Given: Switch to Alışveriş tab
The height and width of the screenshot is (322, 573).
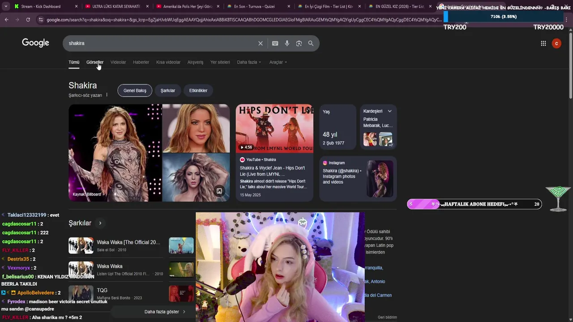Looking at the screenshot, I should [x=195, y=62].
